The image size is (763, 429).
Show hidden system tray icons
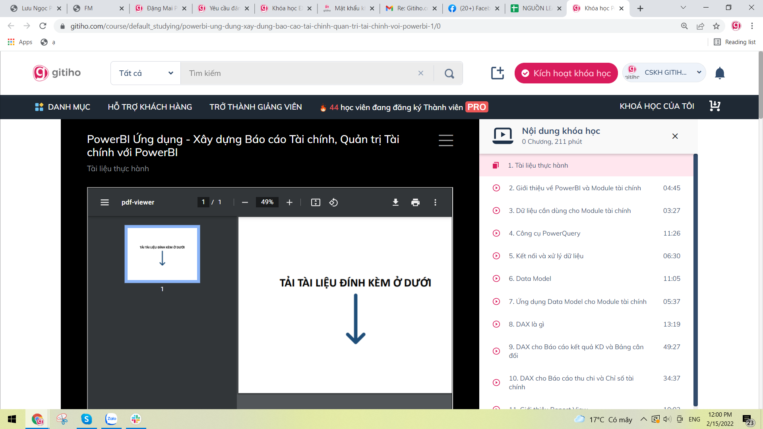pyautogui.click(x=643, y=419)
